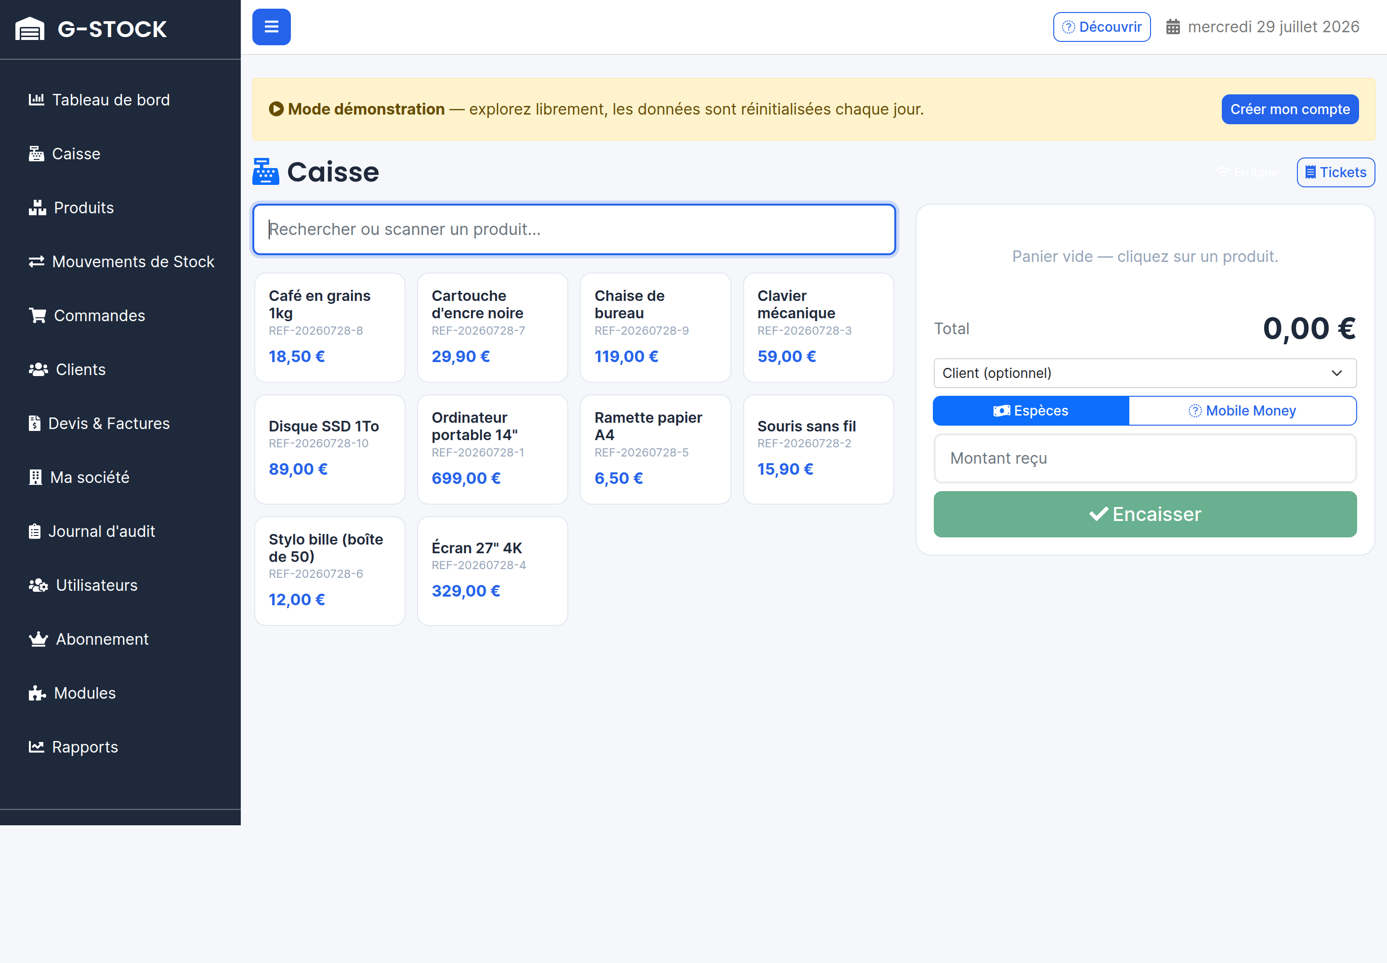Open Mouvements de Stock page
Viewport: 1387px width, 963px height.
click(120, 261)
